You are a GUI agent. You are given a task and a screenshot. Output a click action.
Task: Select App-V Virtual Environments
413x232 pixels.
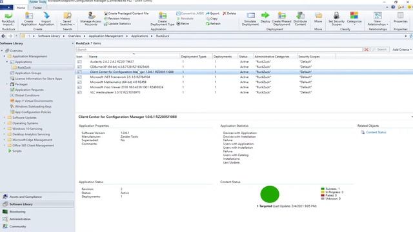click(x=34, y=101)
